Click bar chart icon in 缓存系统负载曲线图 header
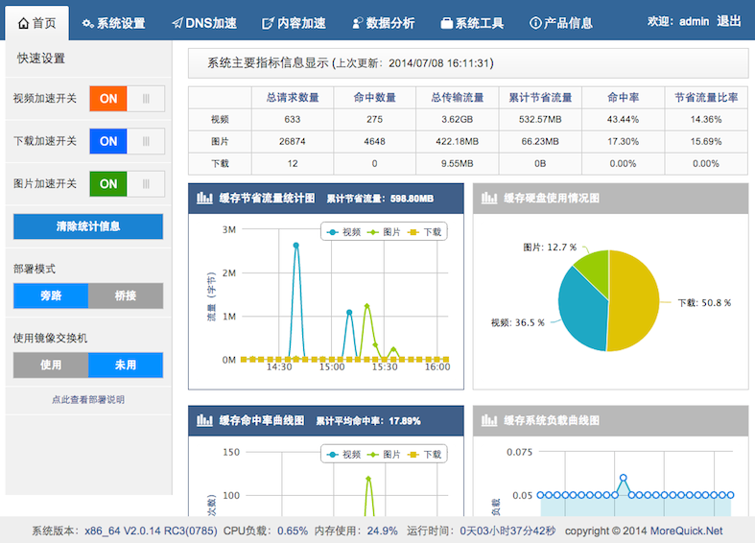Screen dimensions: 755x543 489,420
